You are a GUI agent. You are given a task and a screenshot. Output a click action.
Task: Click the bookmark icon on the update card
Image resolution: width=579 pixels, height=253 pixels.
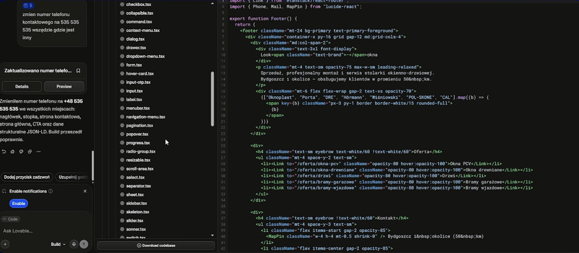78,71
